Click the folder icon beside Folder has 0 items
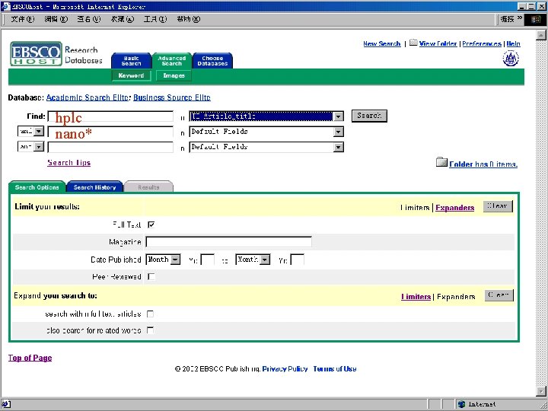The width and height of the screenshot is (548, 411). 441,162
